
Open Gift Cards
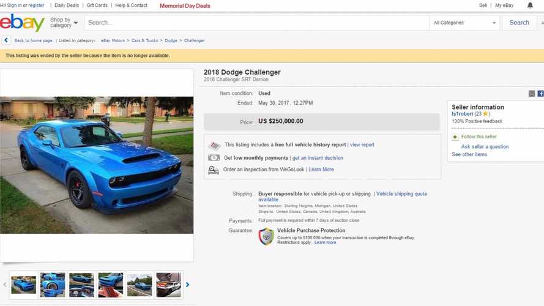97,6
